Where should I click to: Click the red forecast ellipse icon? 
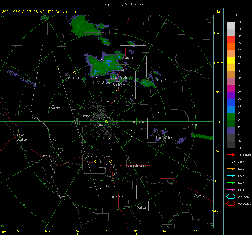tap(231, 203)
